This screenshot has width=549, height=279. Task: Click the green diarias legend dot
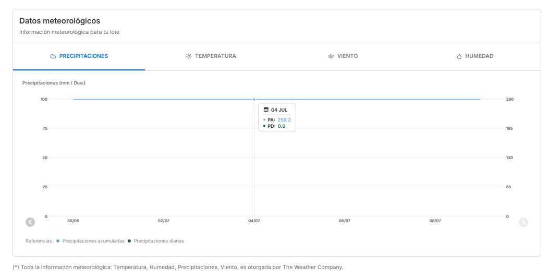pyautogui.click(x=129, y=241)
